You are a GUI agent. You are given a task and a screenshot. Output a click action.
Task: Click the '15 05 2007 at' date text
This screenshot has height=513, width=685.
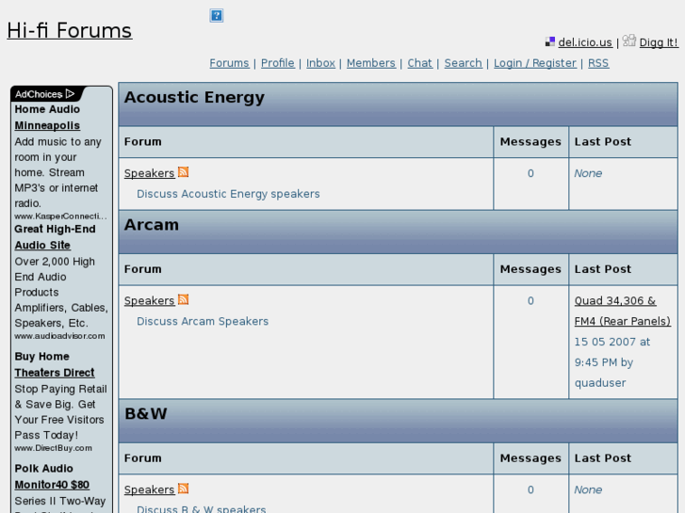[x=612, y=342]
